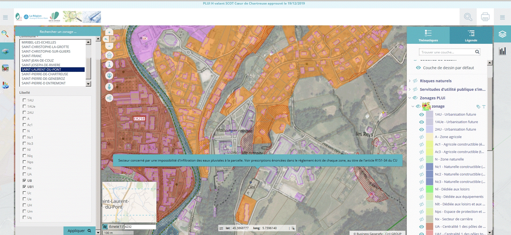Click layer panel scrollbar up arrow

[x=490, y=63]
